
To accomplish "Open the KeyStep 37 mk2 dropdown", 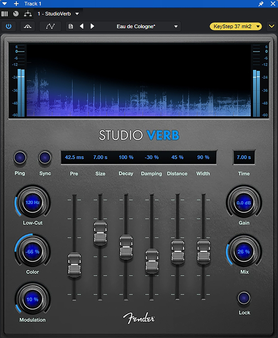I will pyautogui.click(x=236, y=26).
